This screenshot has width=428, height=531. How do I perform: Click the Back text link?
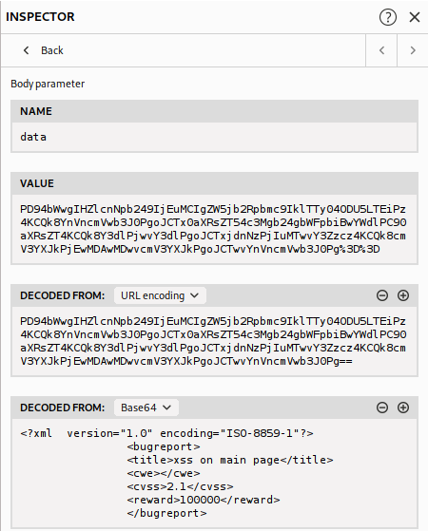coord(52,50)
